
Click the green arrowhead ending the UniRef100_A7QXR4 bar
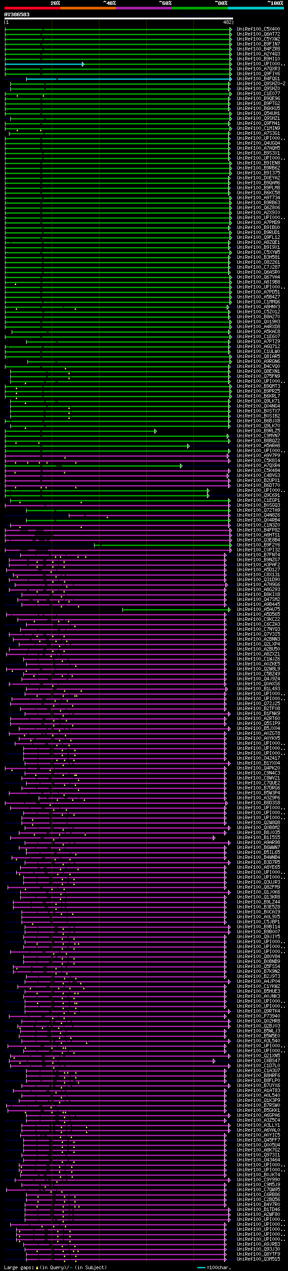click(181, 466)
